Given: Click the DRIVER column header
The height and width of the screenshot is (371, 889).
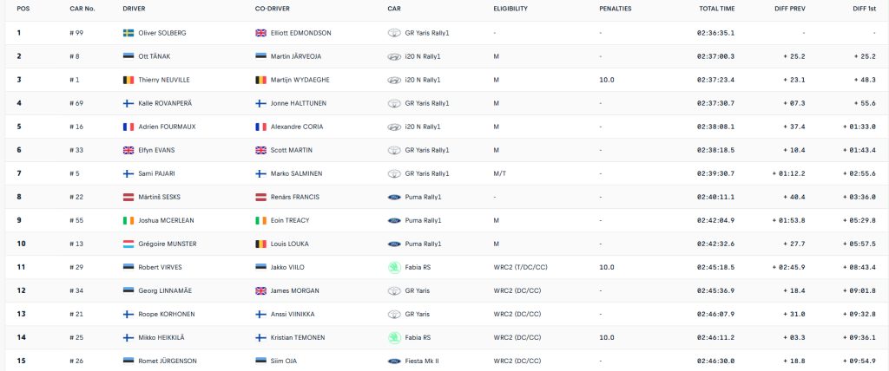Looking at the screenshot, I should pyautogui.click(x=134, y=9).
